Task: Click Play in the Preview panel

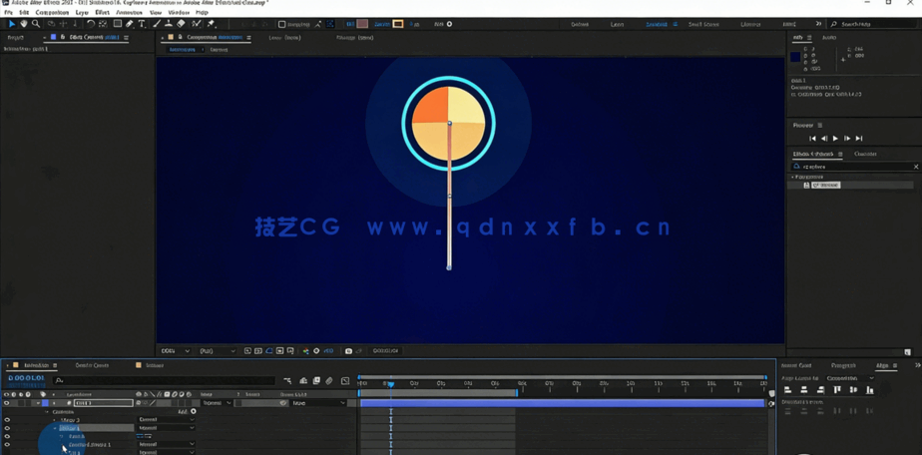Action: click(x=835, y=139)
